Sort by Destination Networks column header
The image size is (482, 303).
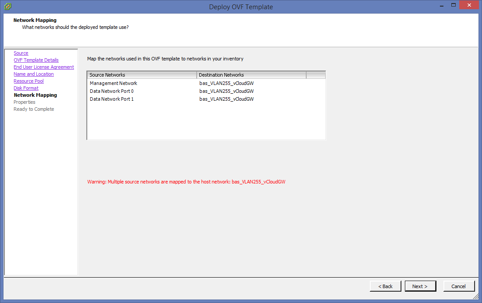pyautogui.click(x=251, y=75)
